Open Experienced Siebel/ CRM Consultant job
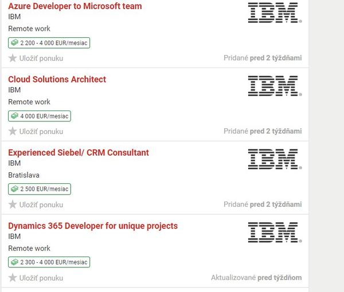Viewport: 344px width, 292px height. point(79,153)
